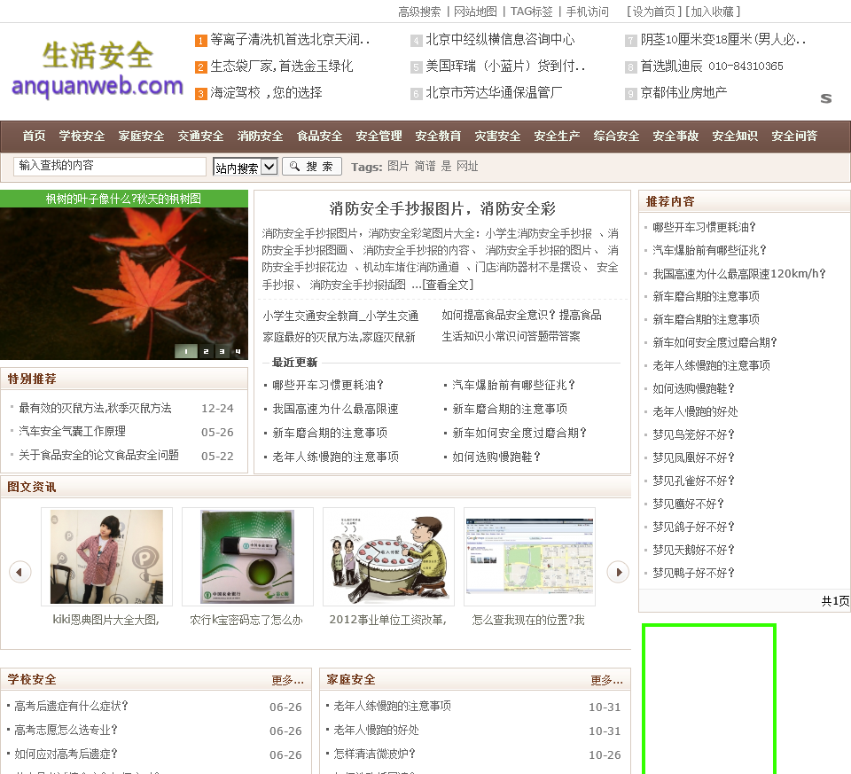Image resolution: width=851 pixels, height=774 pixels.
Task: Select slideshow indicator 1
Action: (185, 351)
